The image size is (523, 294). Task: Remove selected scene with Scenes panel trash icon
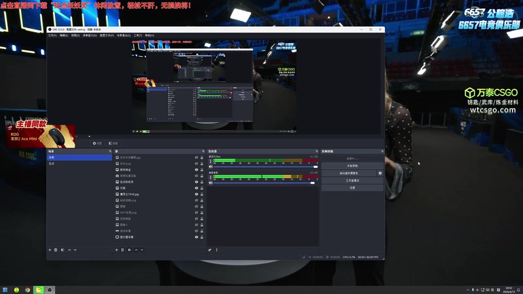56,250
